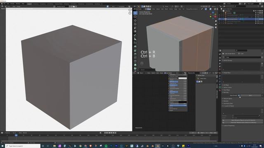Select the Extrude Region tool

pyautogui.click(x=135, y=46)
